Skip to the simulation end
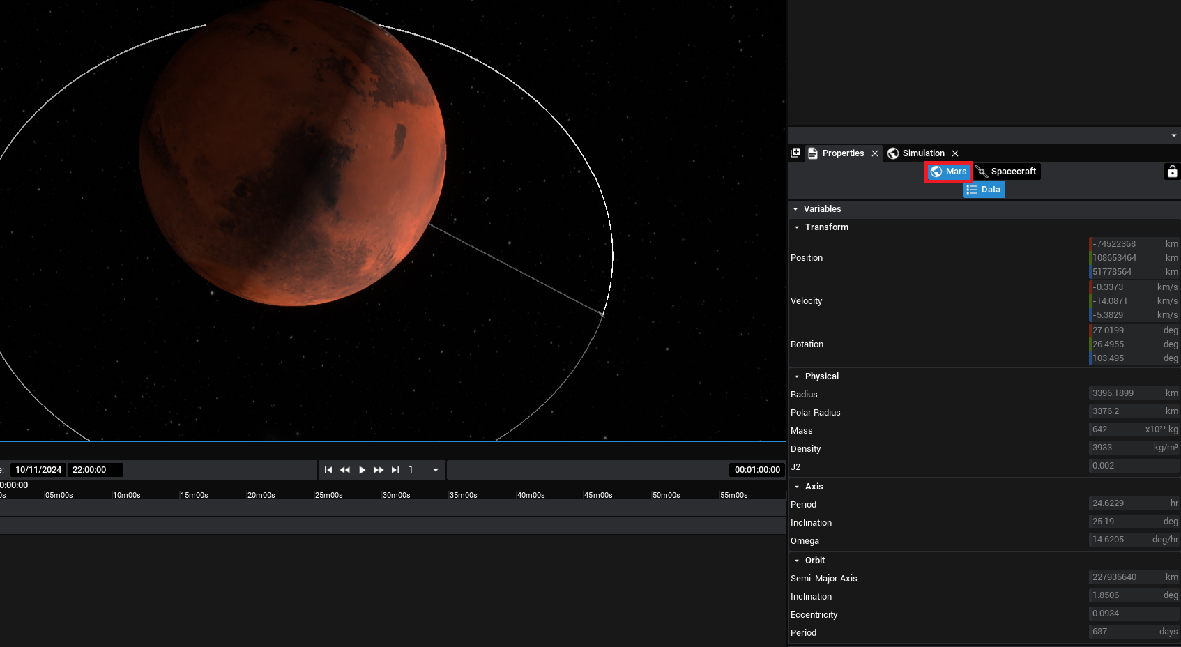The width and height of the screenshot is (1181, 647). (x=395, y=470)
